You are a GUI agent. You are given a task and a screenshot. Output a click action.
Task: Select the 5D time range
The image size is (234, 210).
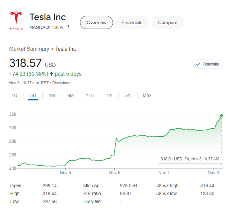[33, 96]
